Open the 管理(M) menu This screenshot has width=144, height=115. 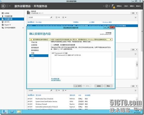click(119, 6)
